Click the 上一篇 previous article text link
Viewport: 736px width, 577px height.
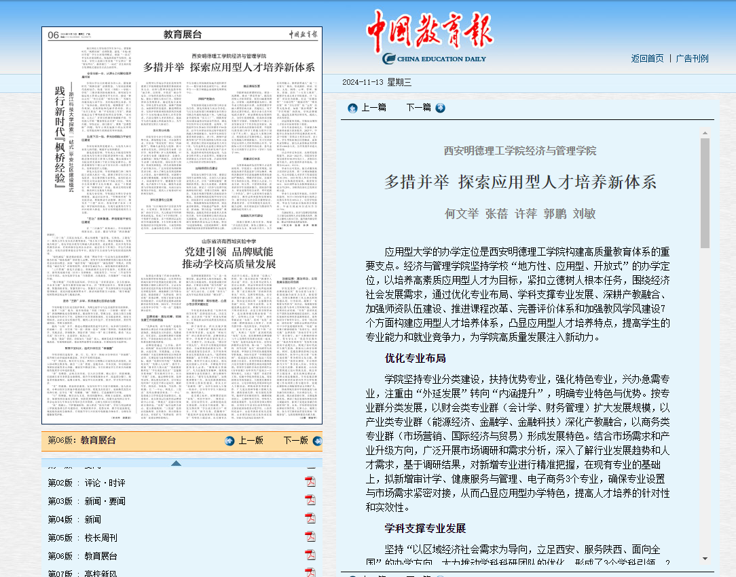point(373,108)
